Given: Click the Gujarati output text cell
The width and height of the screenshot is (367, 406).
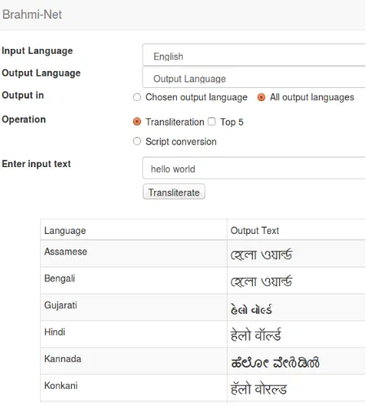Looking at the screenshot, I should point(296,307).
